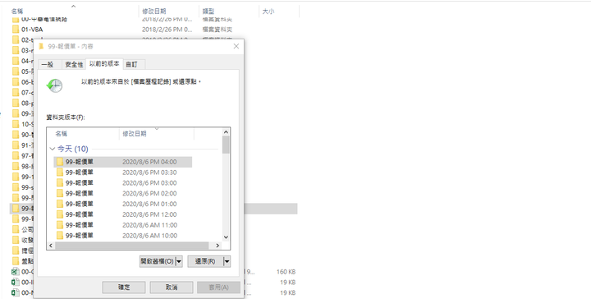The width and height of the screenshot is (591, 299).
Task: Click folder icon of the PM 01:00 version
Action: [60, 204]
